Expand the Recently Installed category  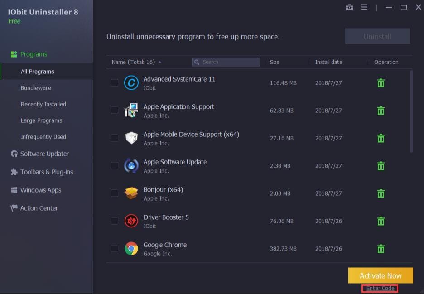[43, 104]
